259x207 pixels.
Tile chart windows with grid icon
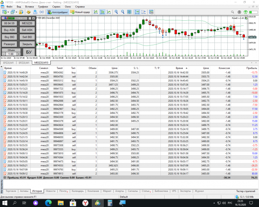tap(129, 12)
